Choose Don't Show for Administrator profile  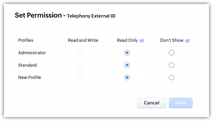172,53
